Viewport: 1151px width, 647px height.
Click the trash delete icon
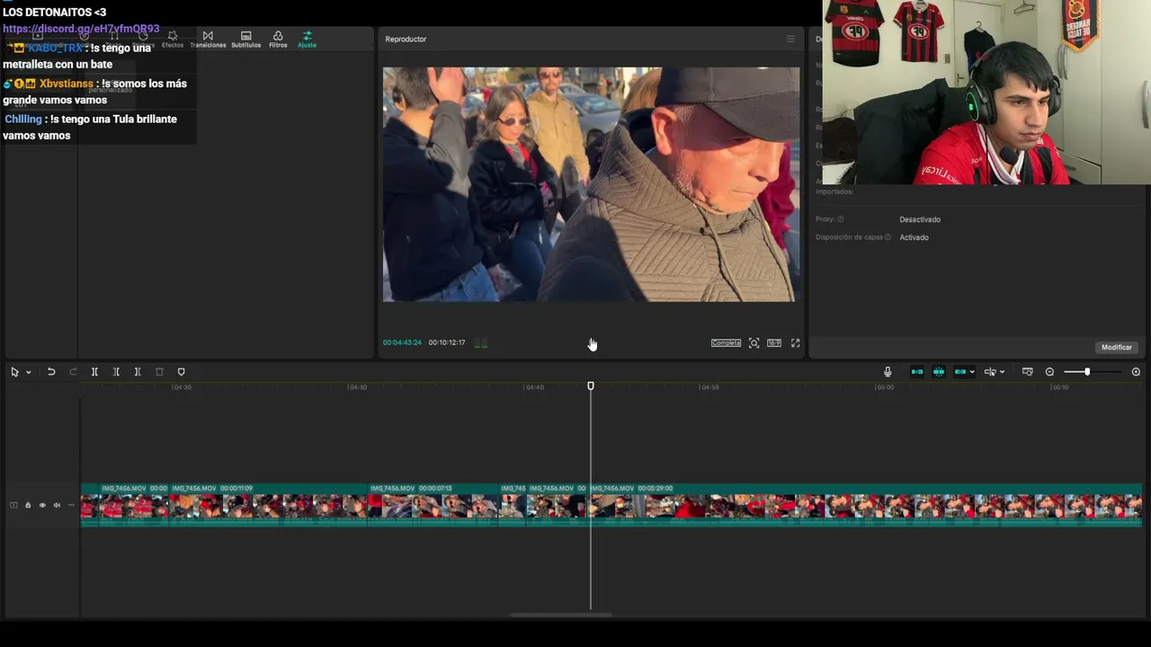[159, 372]
